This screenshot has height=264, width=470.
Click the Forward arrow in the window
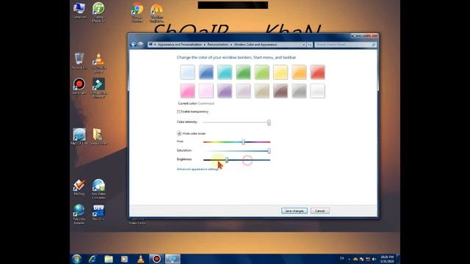(x=140, y=44)
